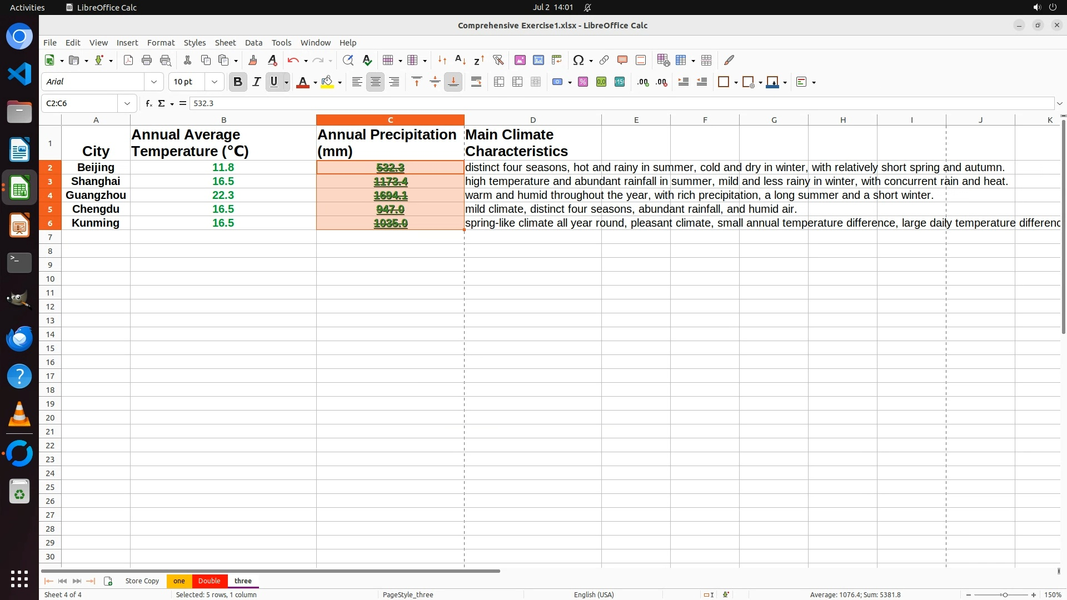
Task: Click the Wrap Text icon
Action: [476, 82]
